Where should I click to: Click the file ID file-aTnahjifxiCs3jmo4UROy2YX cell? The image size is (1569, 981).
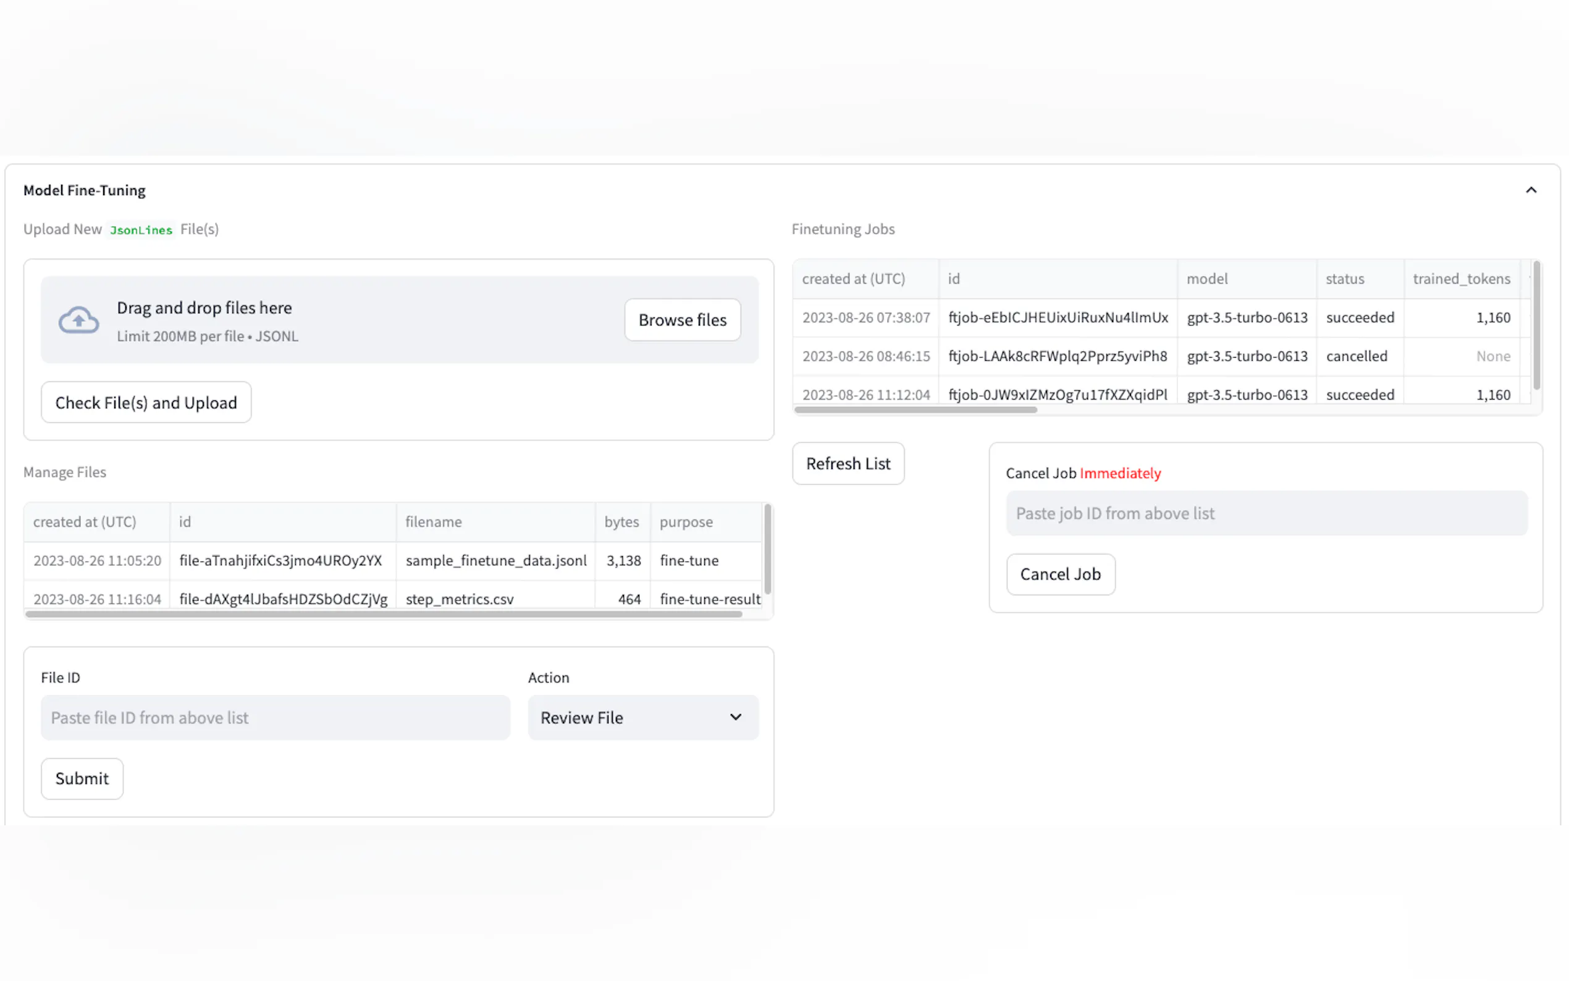pyautogui.click(x=280, y=560)
